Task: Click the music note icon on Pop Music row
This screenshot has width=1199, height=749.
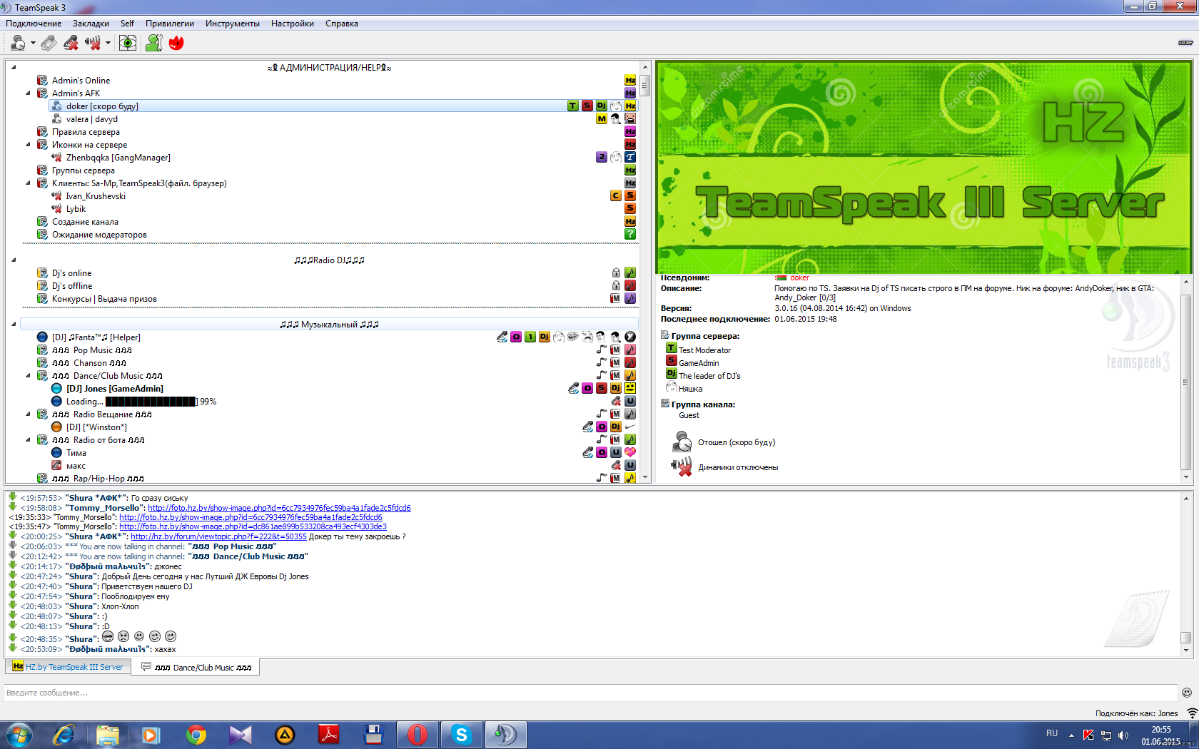Action: coord(602,350)
